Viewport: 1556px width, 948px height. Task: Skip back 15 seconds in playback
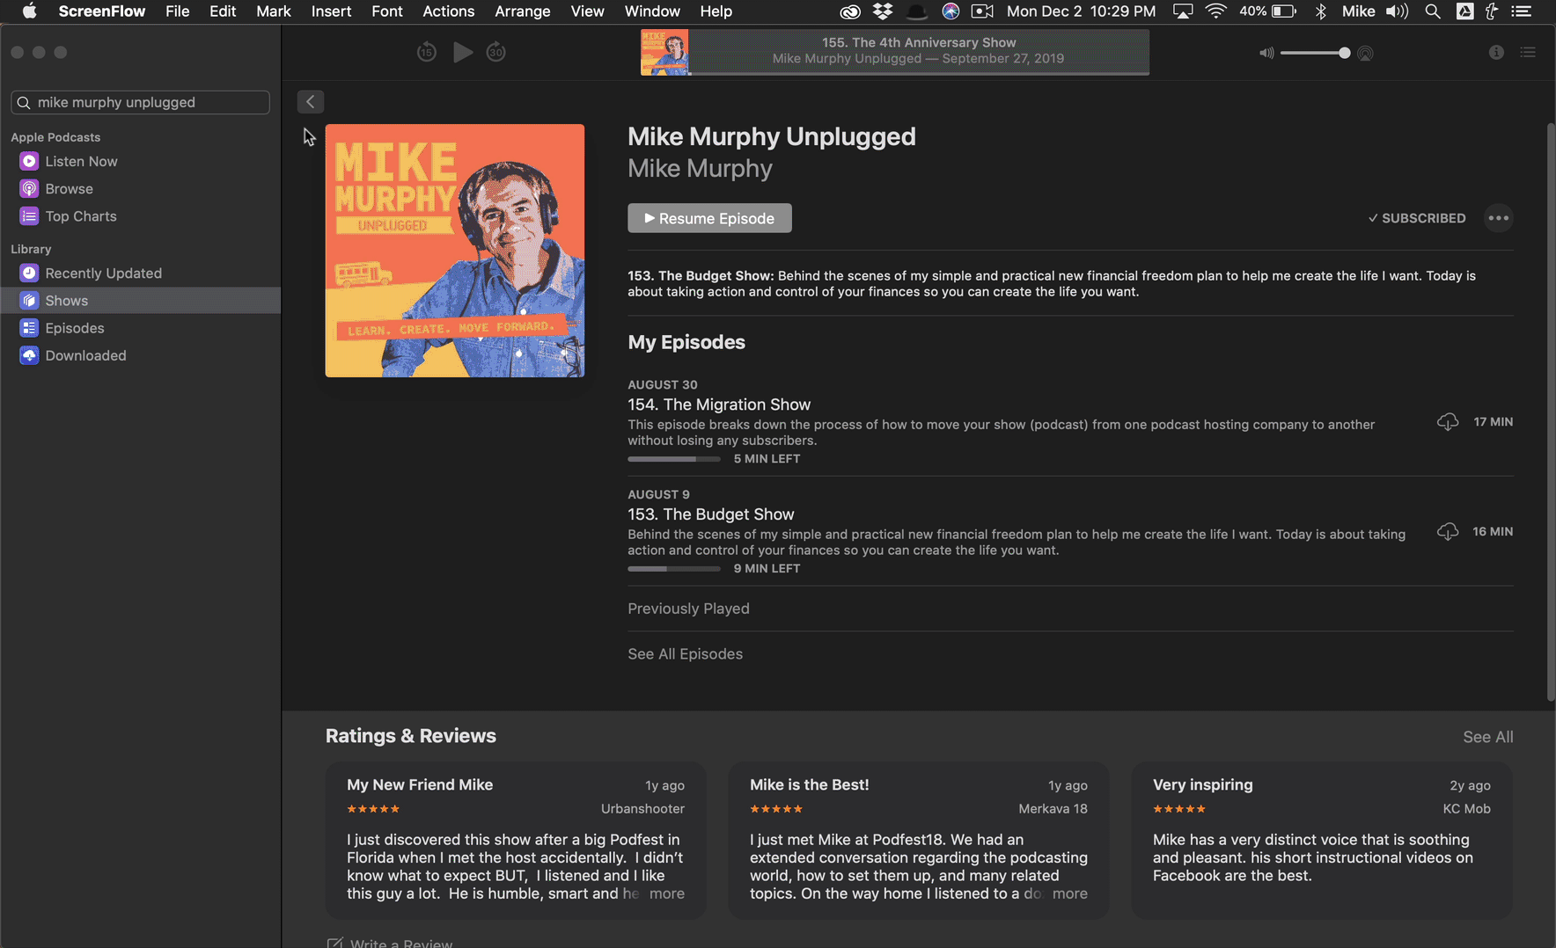click(427, 53)
